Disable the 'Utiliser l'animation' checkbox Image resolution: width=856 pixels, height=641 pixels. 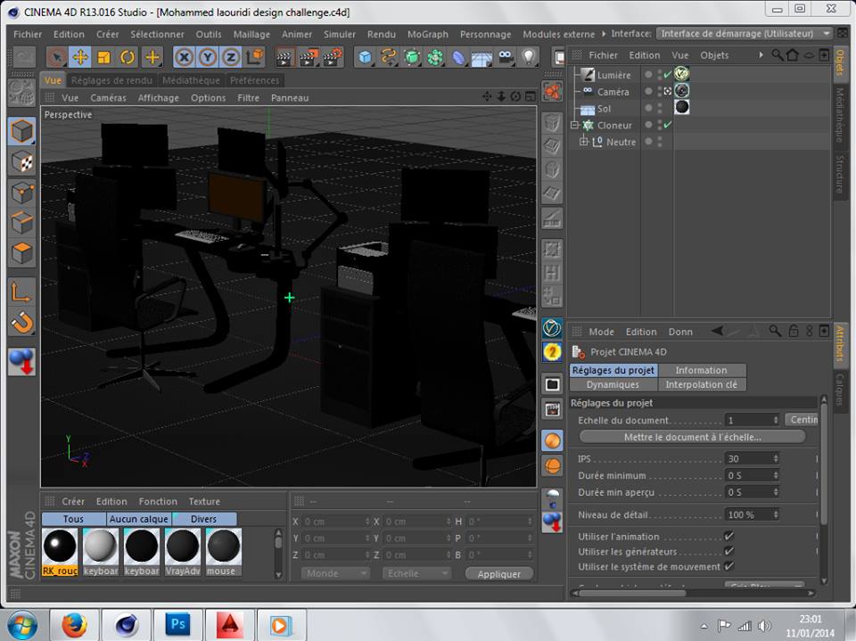(x=728, y=537)
